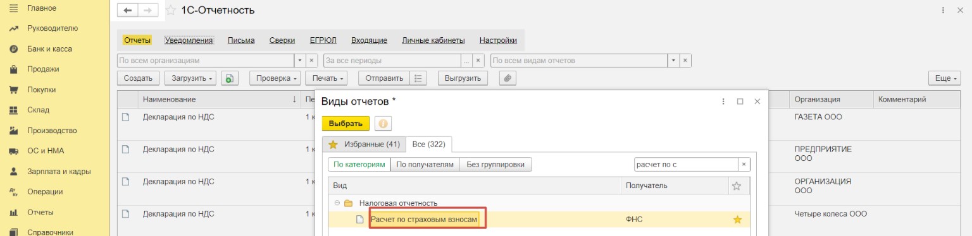Switch to Уведомления tab
972x236 pixels.
click(189, 40)
